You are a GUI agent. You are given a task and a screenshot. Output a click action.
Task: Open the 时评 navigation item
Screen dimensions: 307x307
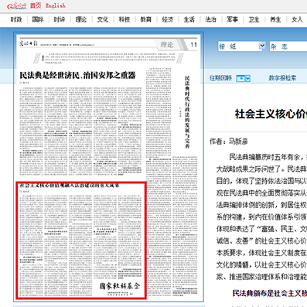click(60, 19)
